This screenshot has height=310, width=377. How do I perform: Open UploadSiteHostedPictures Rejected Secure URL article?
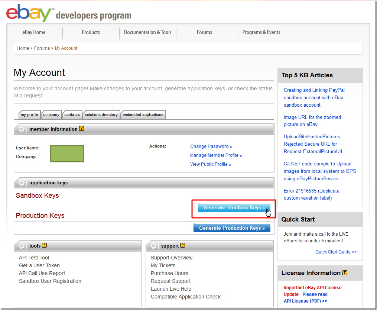pyautogui.click(x=313, y=144)
